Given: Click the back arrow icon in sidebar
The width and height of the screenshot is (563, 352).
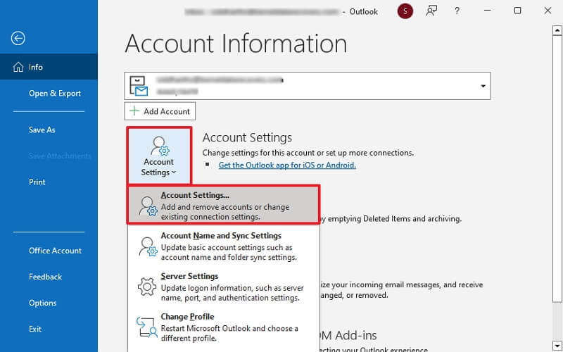Looking at the screenshot, I should tap(18, 38).
